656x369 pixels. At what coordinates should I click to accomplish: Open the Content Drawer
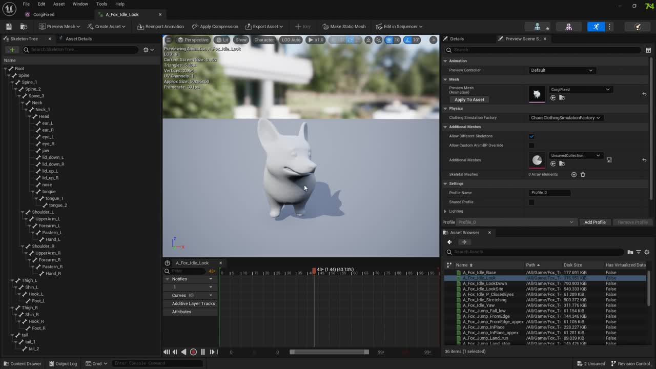click(x=22, y=364)
